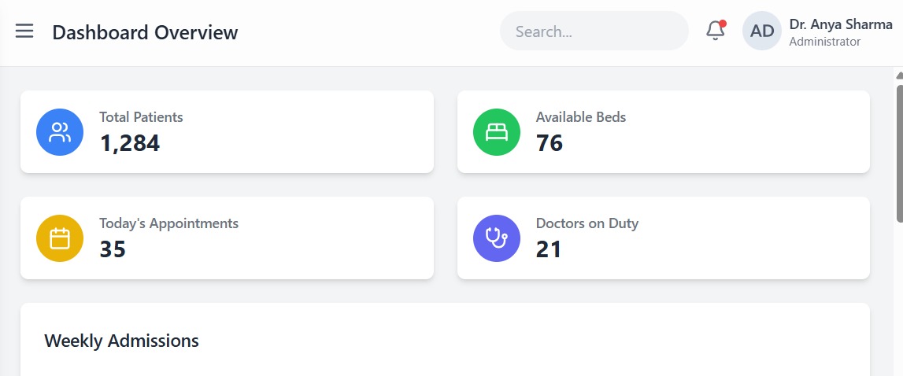The width and height of the screenshot is (903, 376).
Task: Click the 76 available beds value
Action: coord(549,143)
